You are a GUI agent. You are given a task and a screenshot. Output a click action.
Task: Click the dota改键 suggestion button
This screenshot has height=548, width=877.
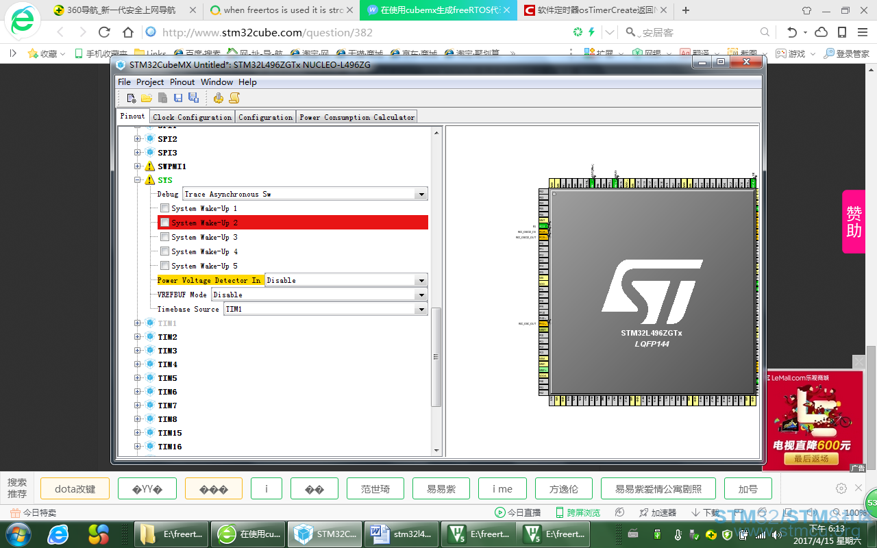coord(75,489)
